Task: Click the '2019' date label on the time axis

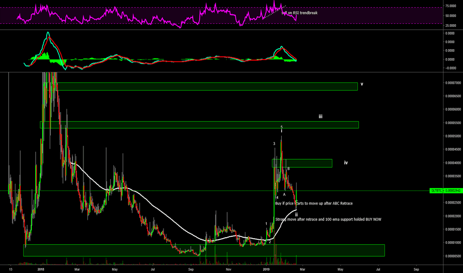Action: tap(266, 270)
